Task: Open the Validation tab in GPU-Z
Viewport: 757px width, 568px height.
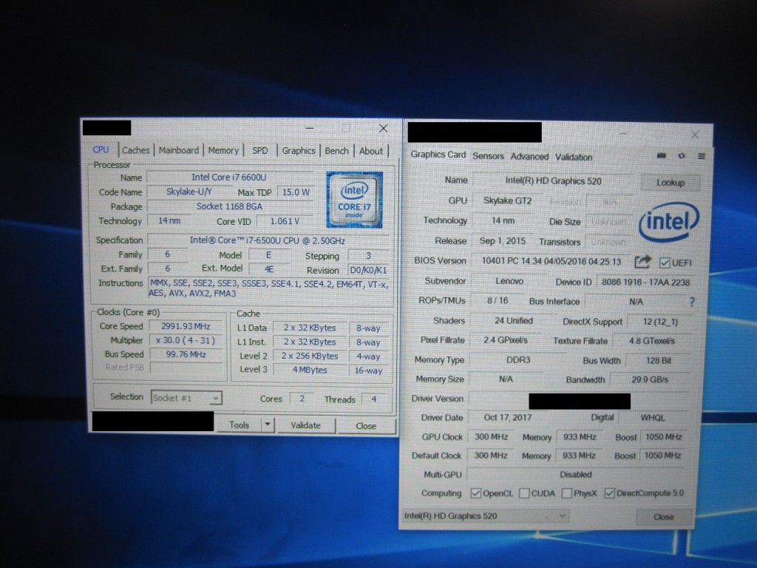Action: tap(574, 157)
